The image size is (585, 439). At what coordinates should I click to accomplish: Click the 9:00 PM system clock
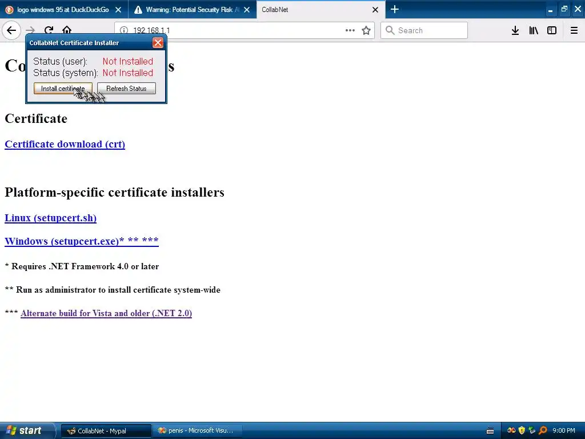pyautogui.click(x=564, y=430)
